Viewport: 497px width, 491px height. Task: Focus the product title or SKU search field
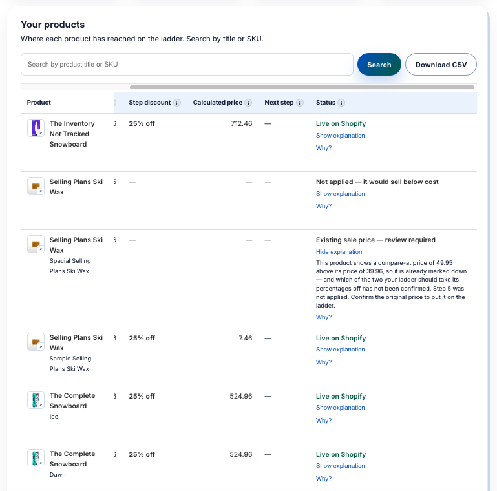(x=187, y=65)
